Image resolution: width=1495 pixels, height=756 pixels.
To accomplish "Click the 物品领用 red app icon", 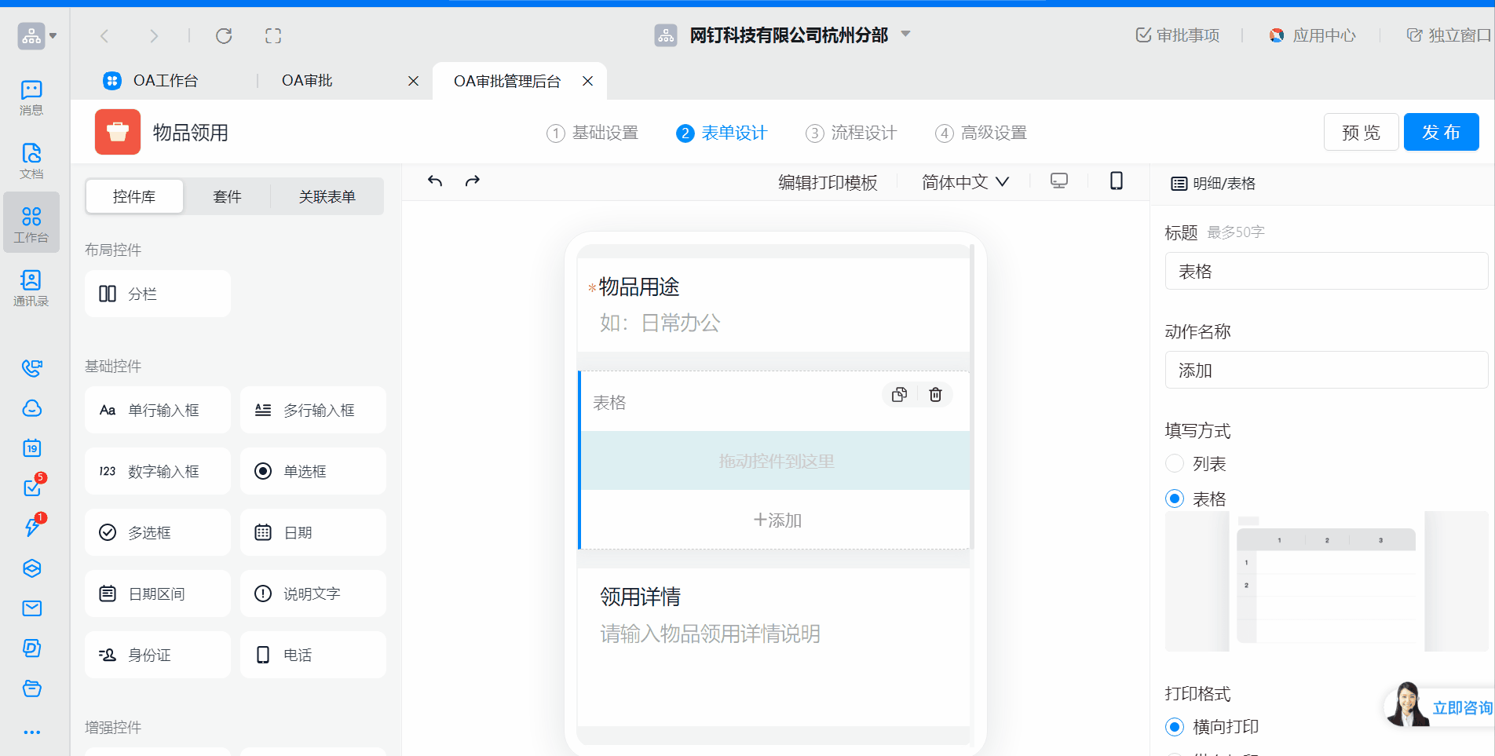I will [118, 132].
